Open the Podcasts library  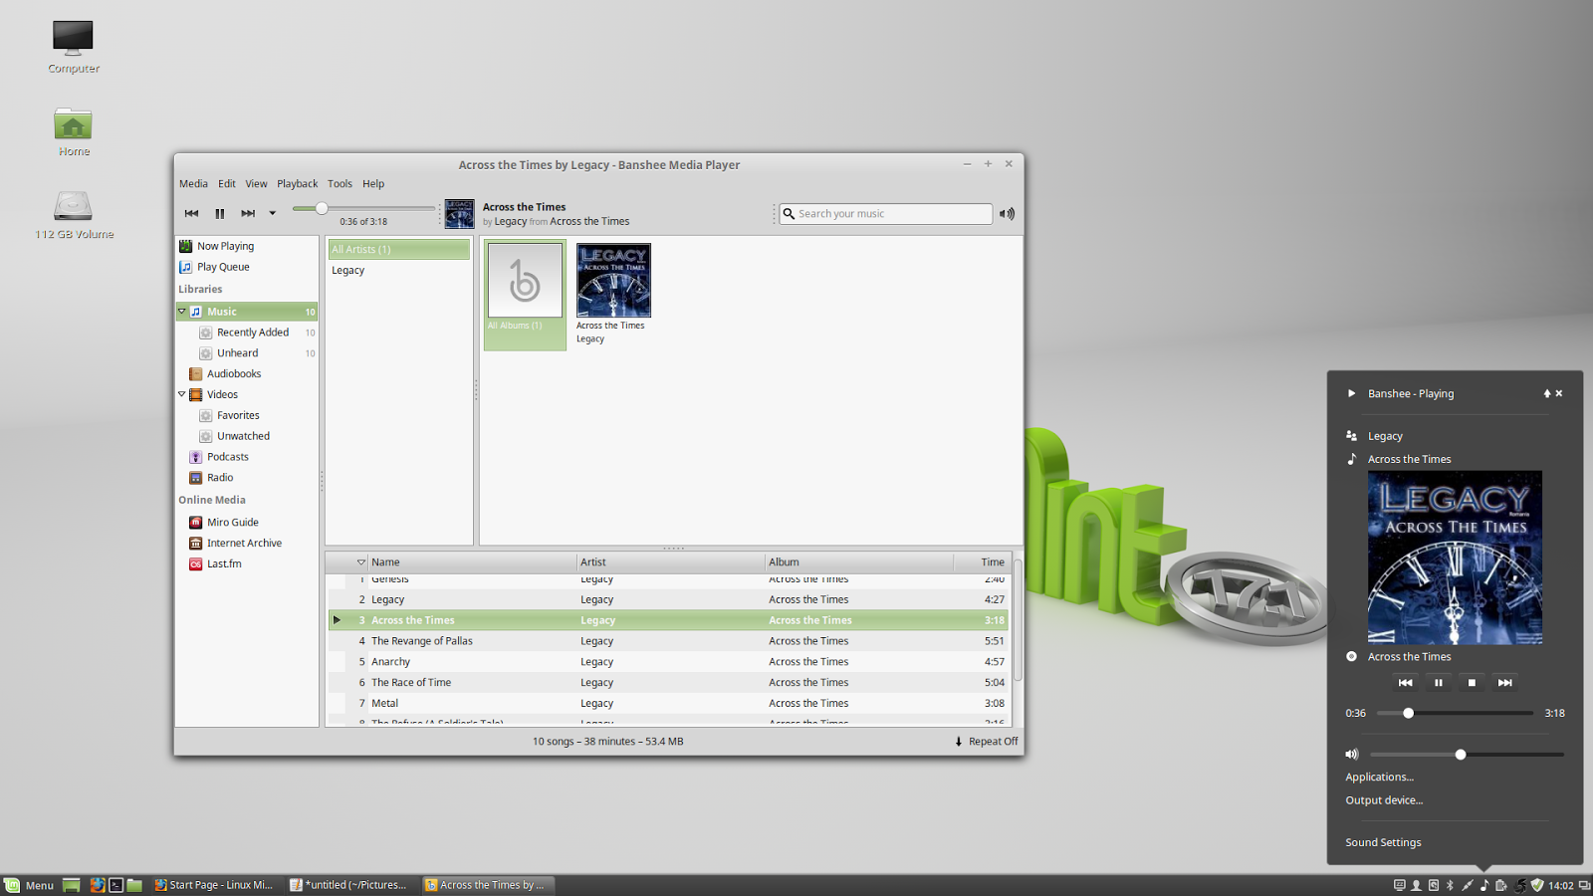pyautogui.click(x=228, y=456)
